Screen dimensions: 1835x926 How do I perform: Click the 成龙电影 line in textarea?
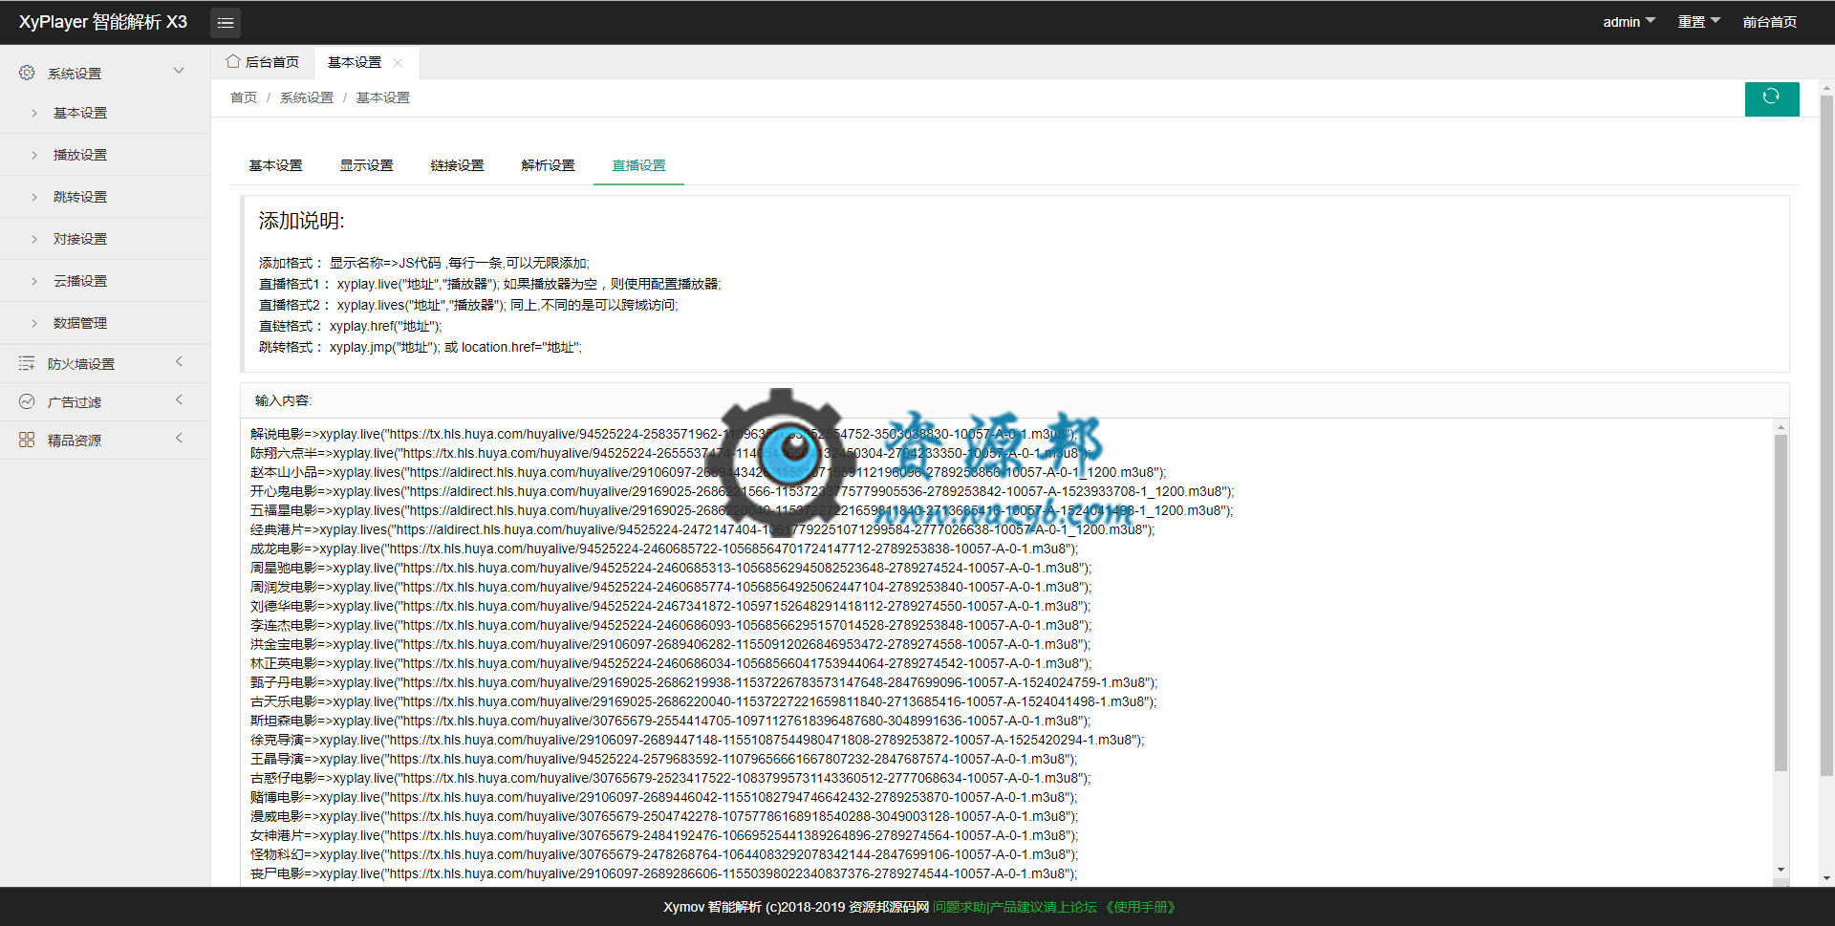664,549
